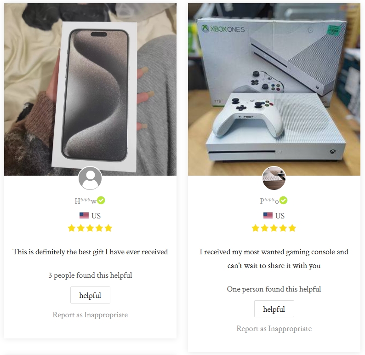Image resolution: width=365 pixels, height=355 pixels.
Task: Report H***w's review as Inappropriate
Action: [90, 315]
